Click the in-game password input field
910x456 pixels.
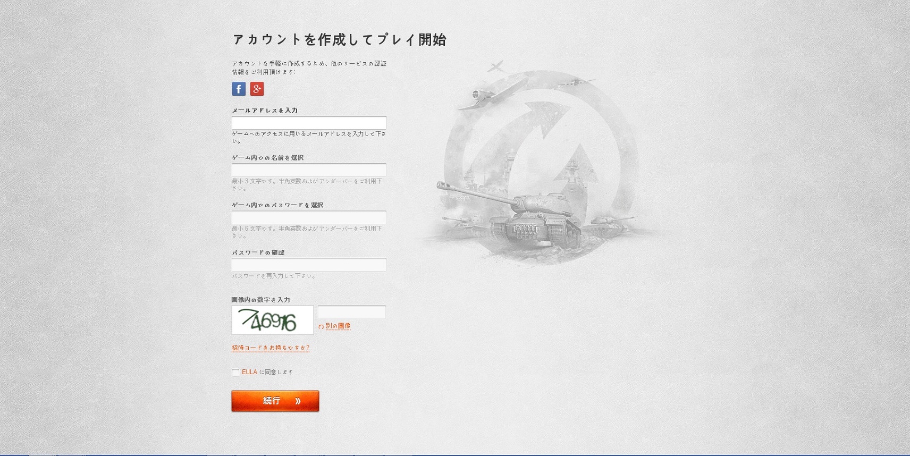309,217
